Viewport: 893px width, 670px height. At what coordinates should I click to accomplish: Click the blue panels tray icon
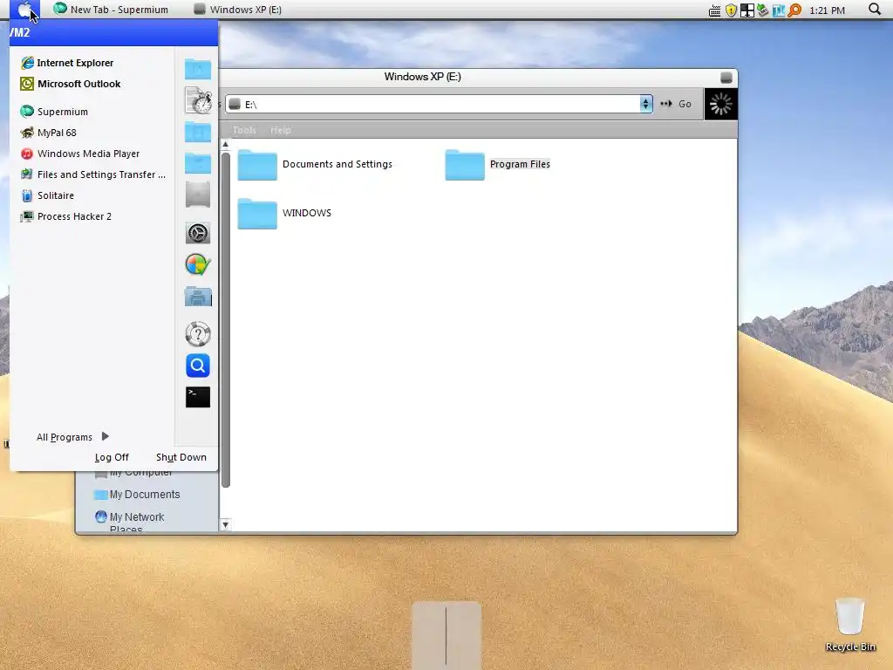(778, 10)
